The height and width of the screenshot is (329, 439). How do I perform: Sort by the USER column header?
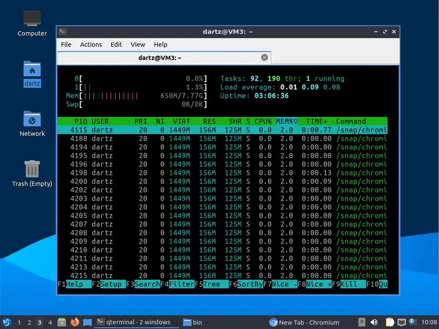tap(100, 121)
